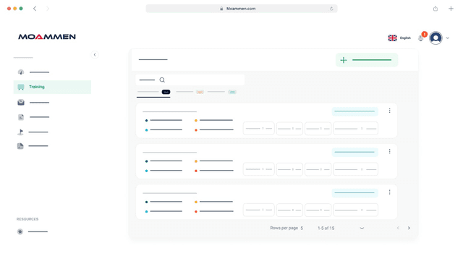Reload page via address bar icon

click(x=331, y=9)
